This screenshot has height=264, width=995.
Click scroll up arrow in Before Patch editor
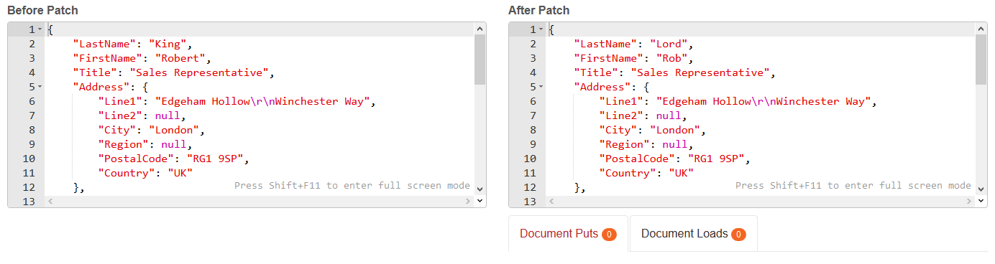point(480,28)
